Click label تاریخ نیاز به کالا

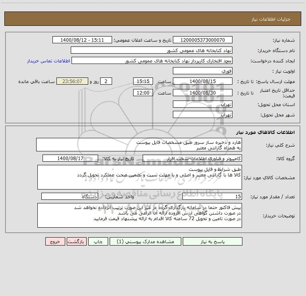118,159
